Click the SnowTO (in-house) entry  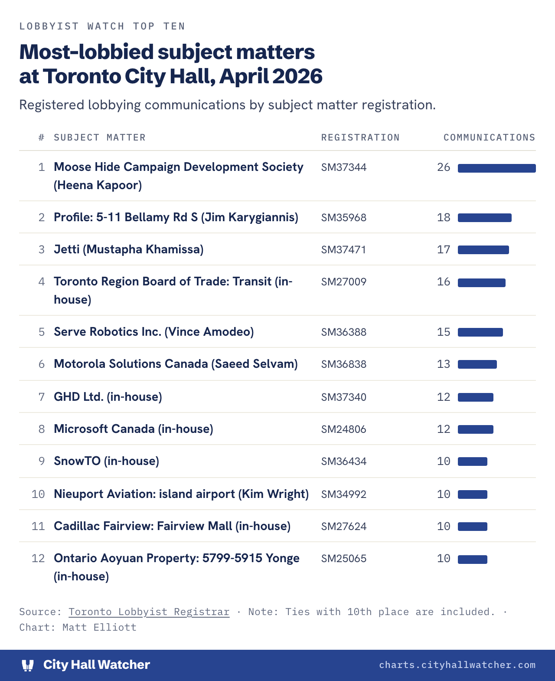tap(107, 461)
